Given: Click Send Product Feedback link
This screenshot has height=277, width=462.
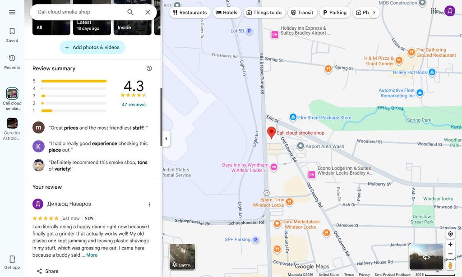Looking at the screenshot, I should (x=393, y=275).
